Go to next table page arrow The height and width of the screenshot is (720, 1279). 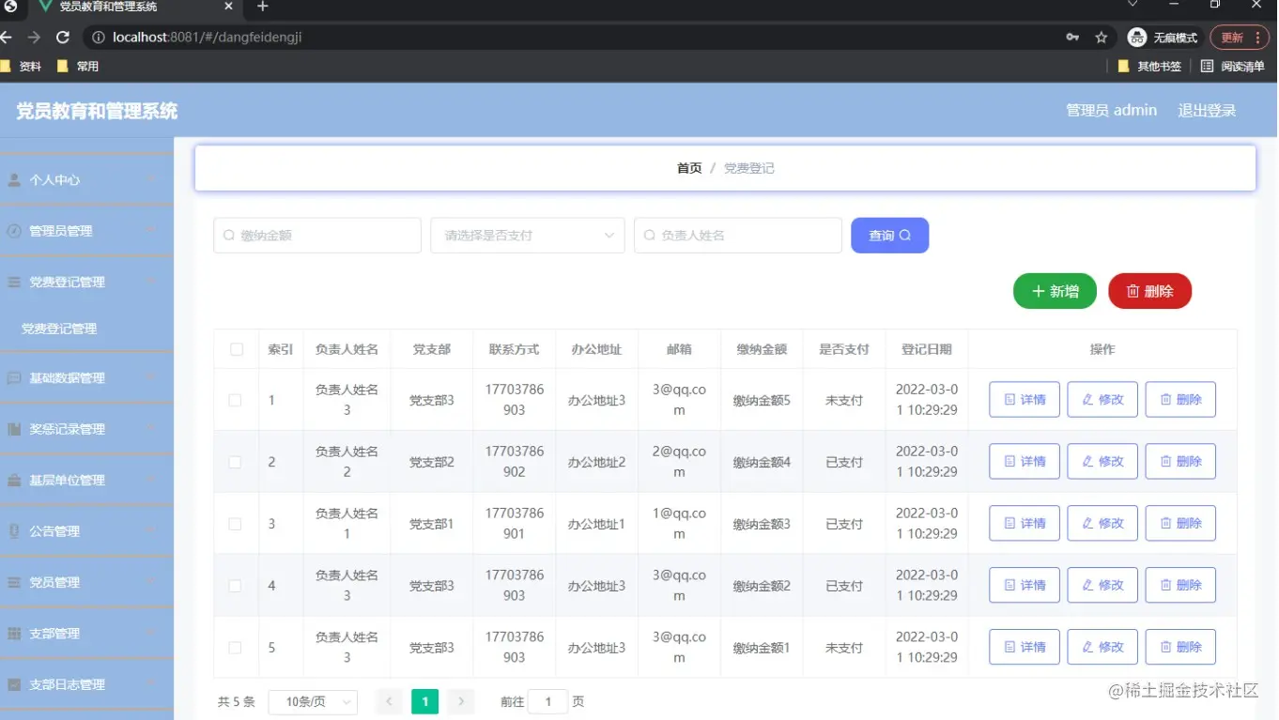460,701
